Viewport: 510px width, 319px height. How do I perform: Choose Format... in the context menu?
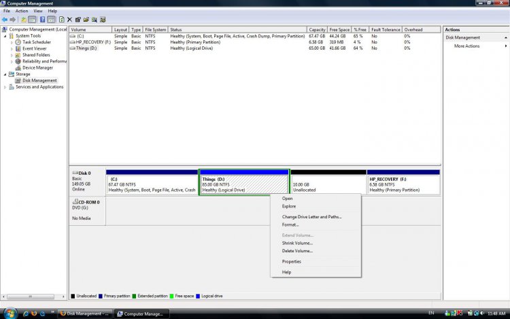[x=316, y=224]
